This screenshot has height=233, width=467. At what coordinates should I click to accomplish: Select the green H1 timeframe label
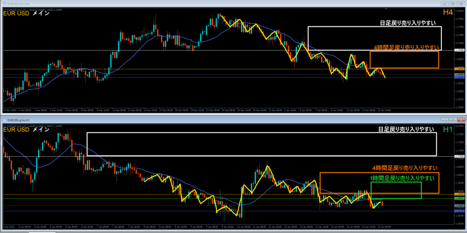point(448,129)
